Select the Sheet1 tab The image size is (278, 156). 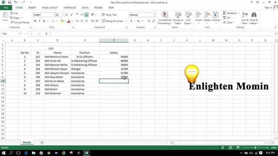click(x=27, y=143)
